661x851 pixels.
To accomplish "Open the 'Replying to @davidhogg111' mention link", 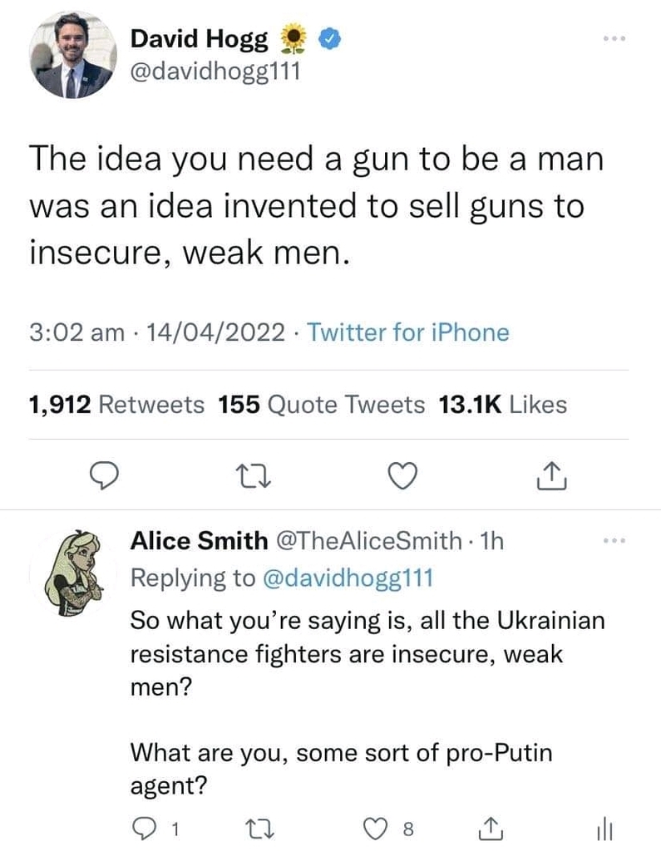I will [348, 578].
